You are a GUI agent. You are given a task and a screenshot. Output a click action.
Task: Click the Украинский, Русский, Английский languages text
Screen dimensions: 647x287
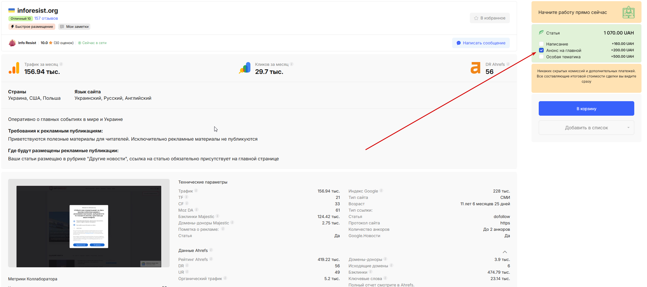[113, 98]
